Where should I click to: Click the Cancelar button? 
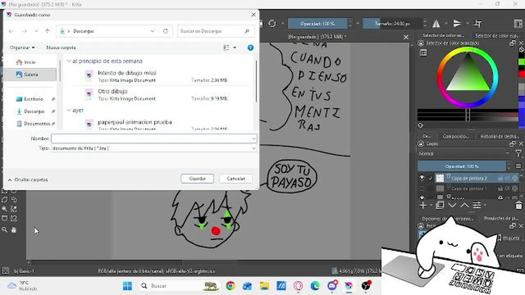tap(236, 179)
